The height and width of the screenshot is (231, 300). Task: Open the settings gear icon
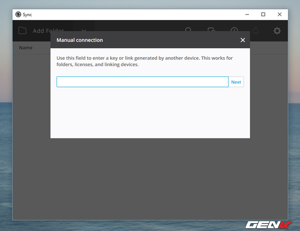coord(277,30)
